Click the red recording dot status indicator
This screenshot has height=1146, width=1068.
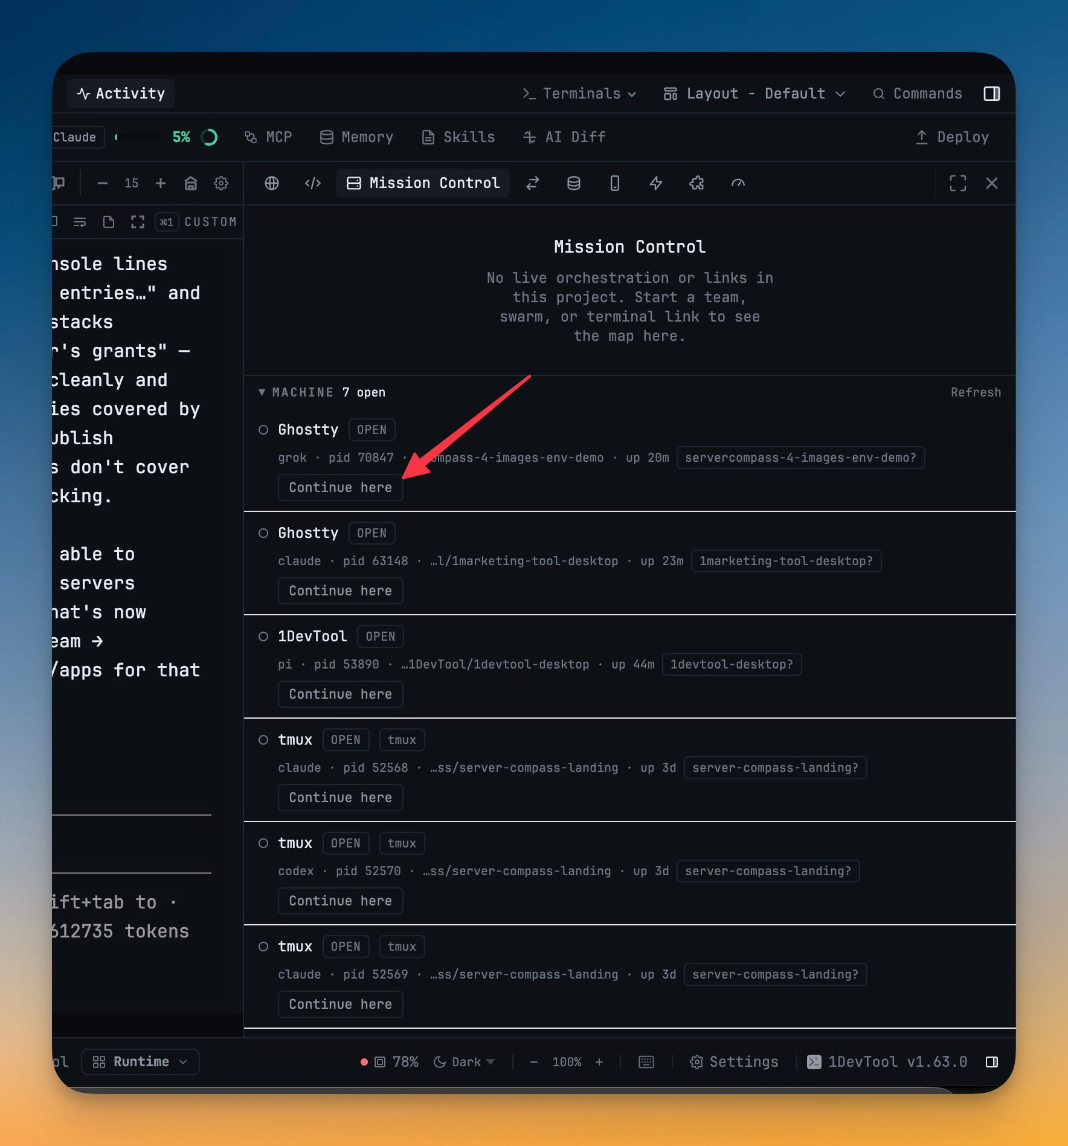coord(364,1062)
